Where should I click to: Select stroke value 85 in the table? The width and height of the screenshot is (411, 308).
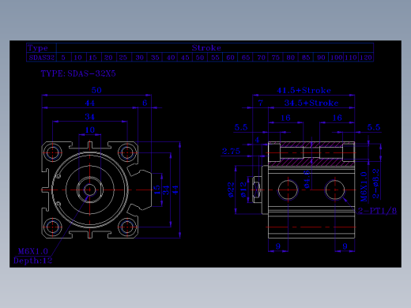click(x=306, y=58)
